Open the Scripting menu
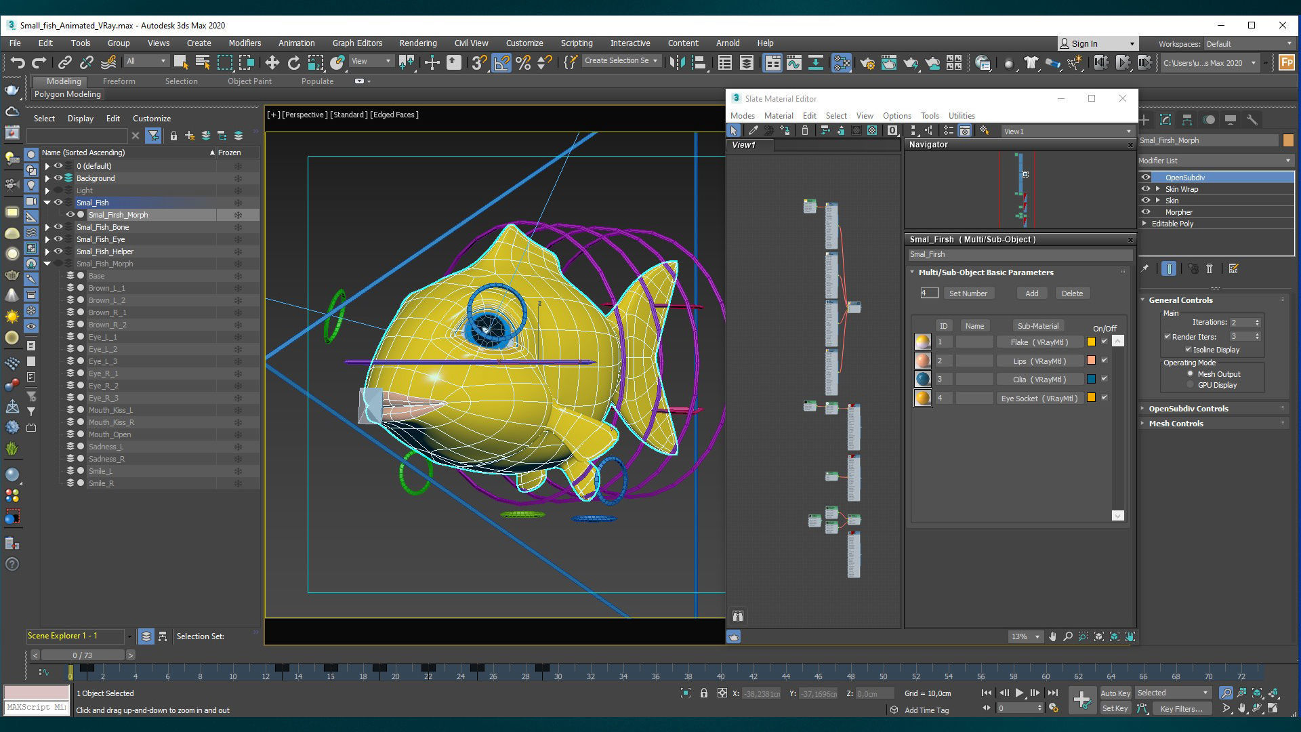The width and height of the screenshot is (1301, 732). [x=577, y=43]
